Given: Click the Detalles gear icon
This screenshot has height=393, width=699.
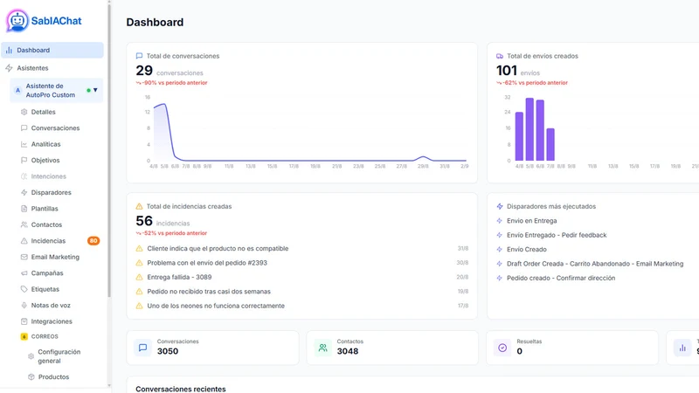Looking at the screenshot, I should 24,112.
